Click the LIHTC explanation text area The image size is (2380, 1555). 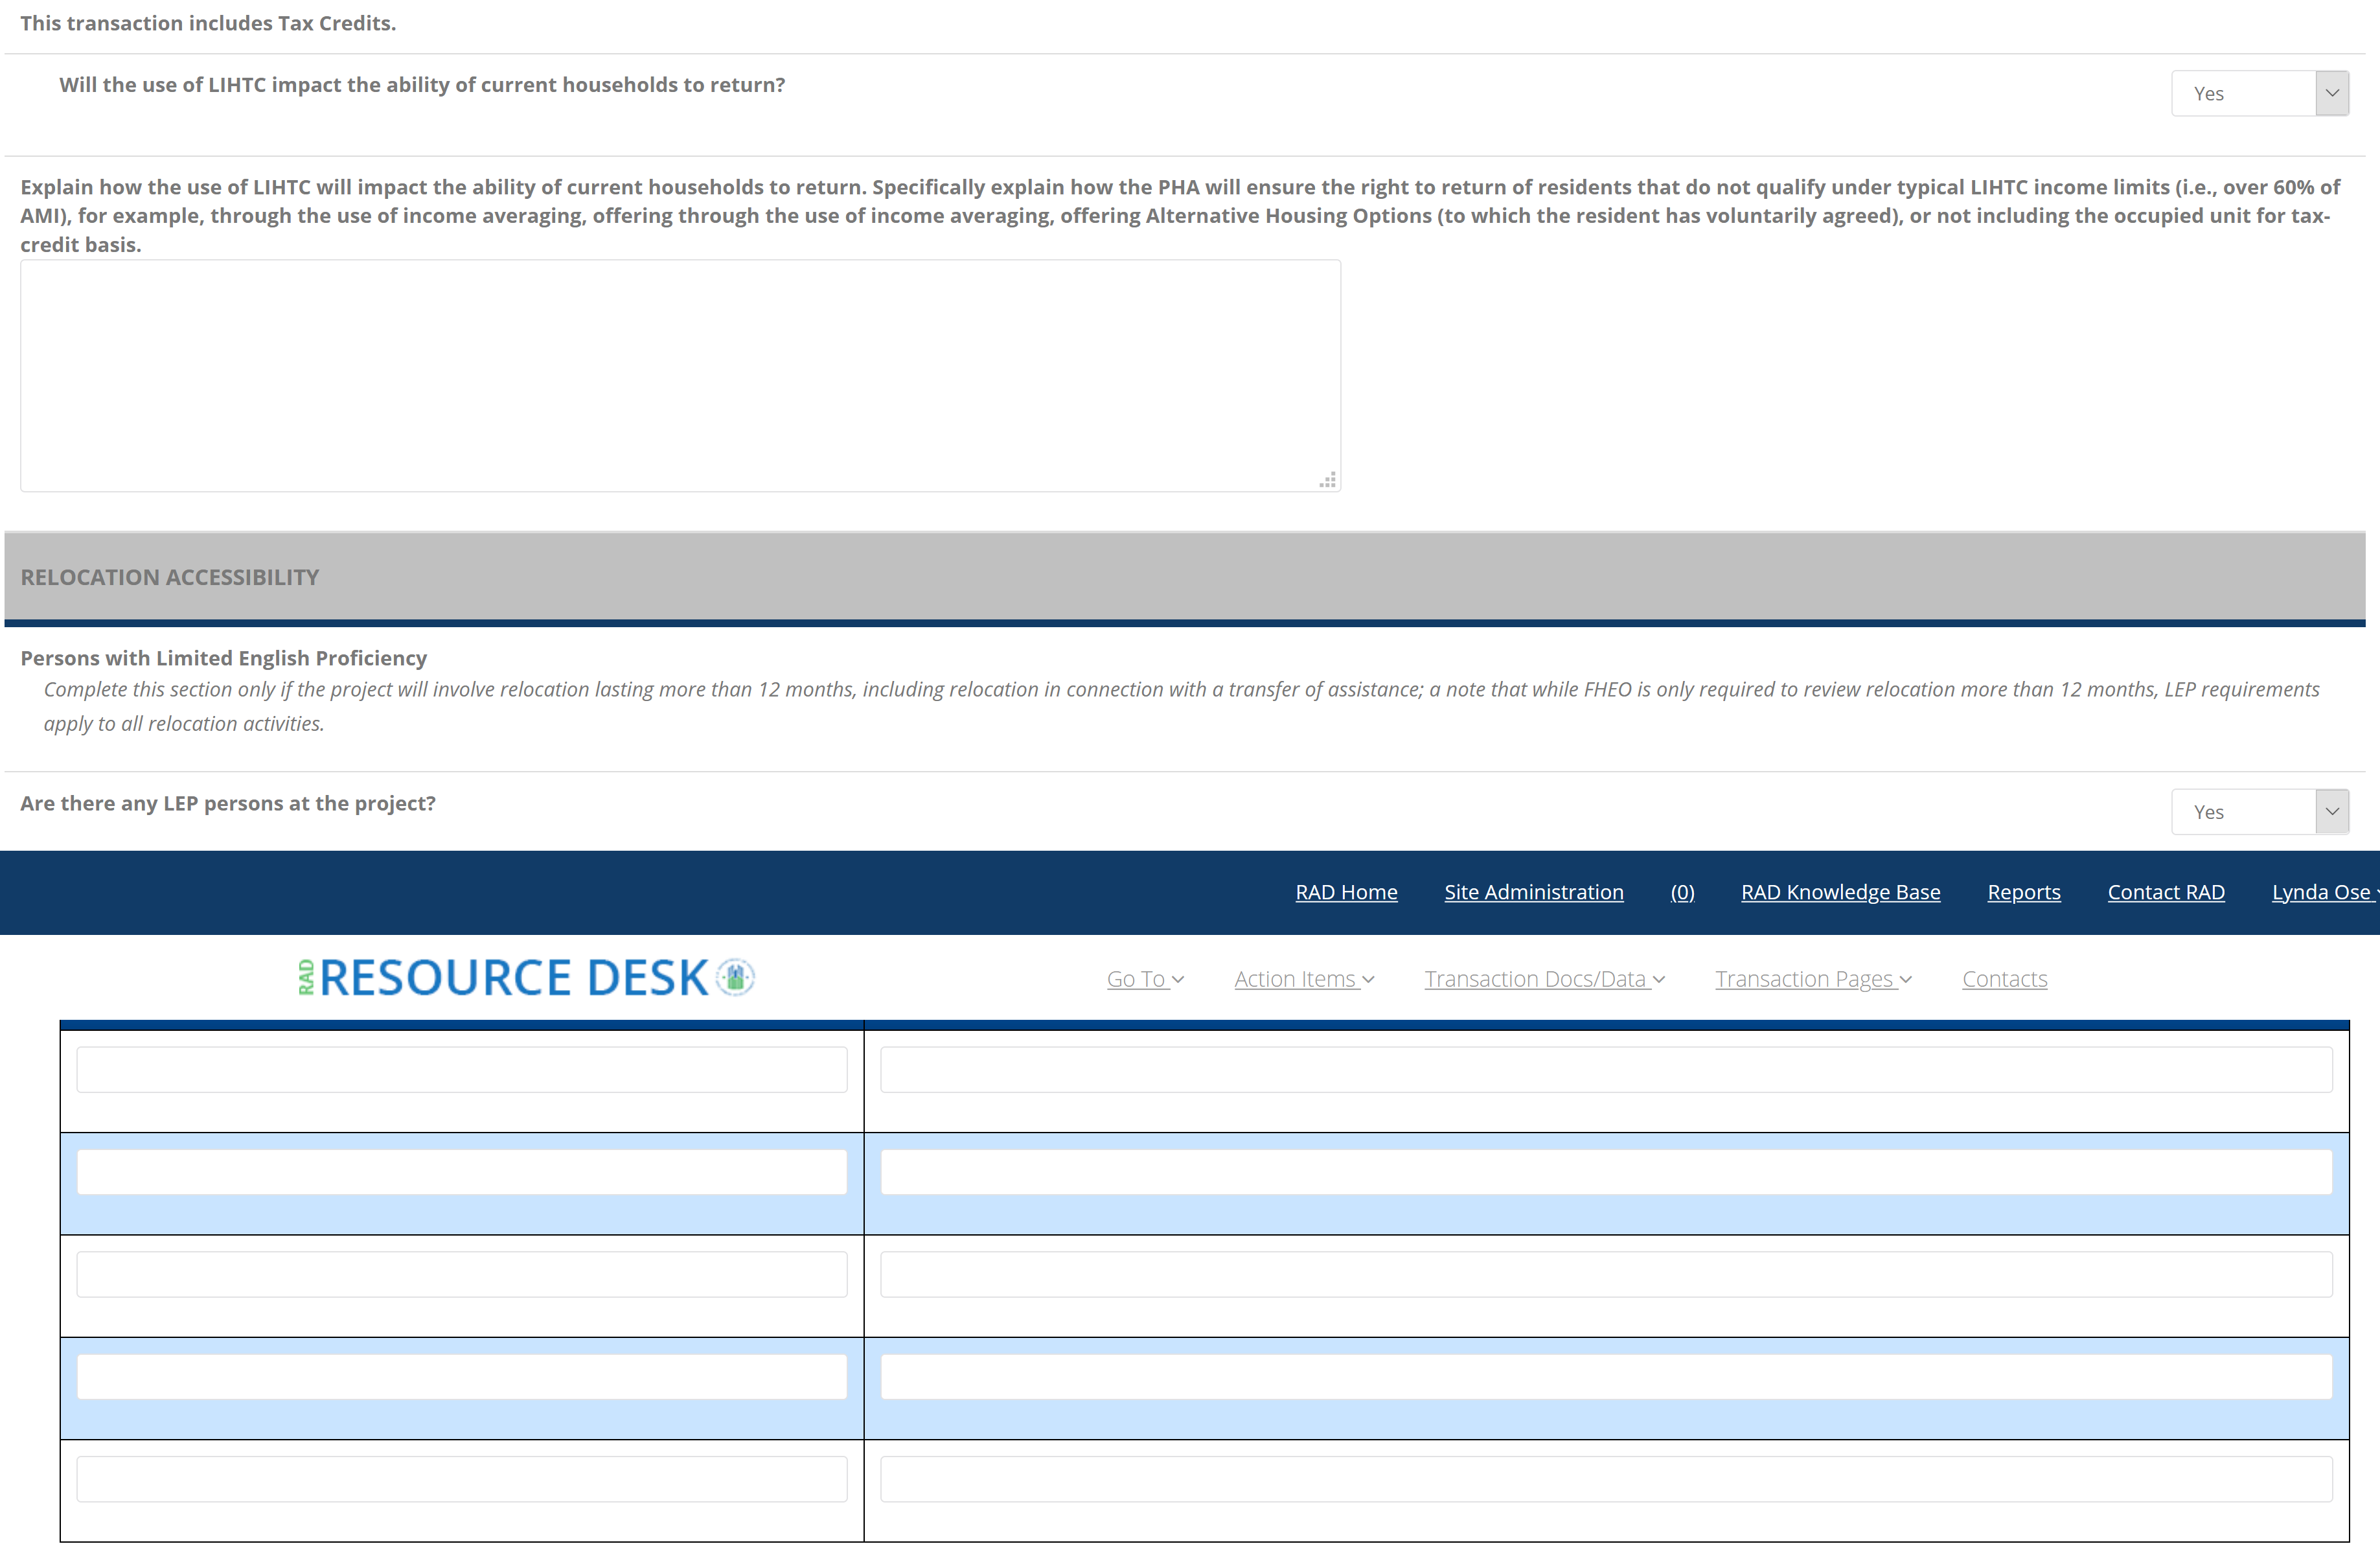[x=680, y=375]
